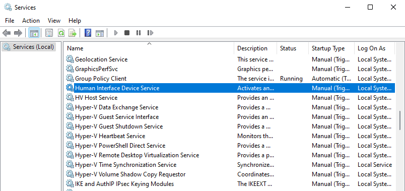Select Hyper-V PowerShell Direct Service name
This screenshot has height=191, width=405.
[x=120, y=146]
